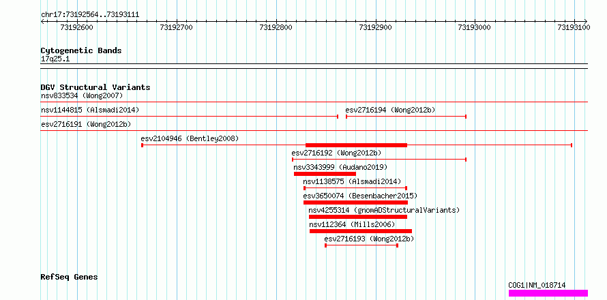
Task: Select the esv2716192 (Wong2012b) label
Action: [x=336, y=153]
